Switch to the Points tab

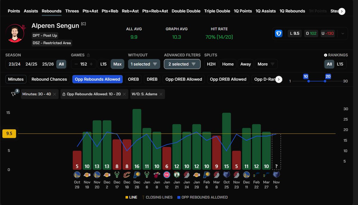tap(14, 11)
